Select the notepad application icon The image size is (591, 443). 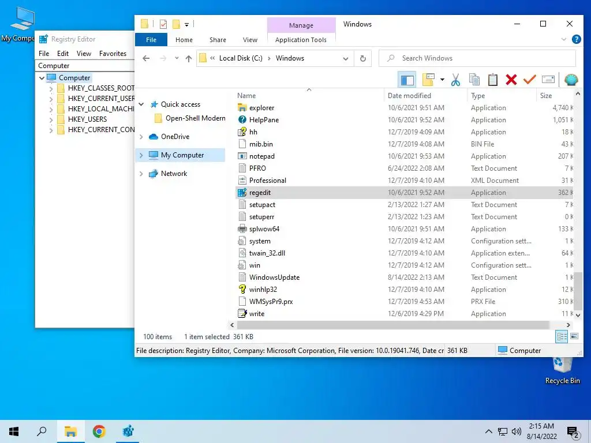(x=242, y=156)
